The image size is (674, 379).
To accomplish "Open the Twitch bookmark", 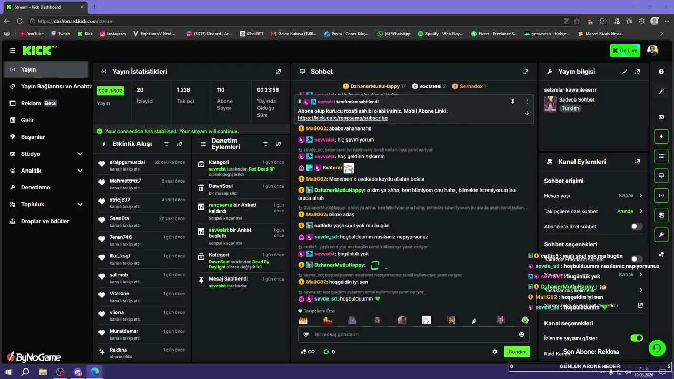I will click(x=61, y=34).
